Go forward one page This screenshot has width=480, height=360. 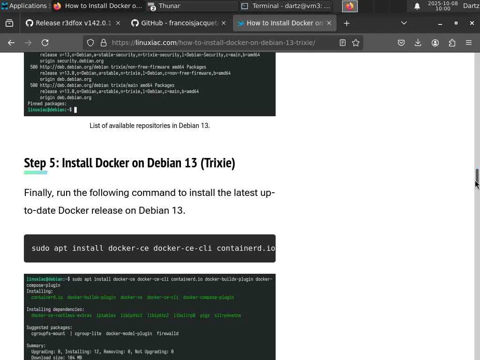[x=28, y=43]
